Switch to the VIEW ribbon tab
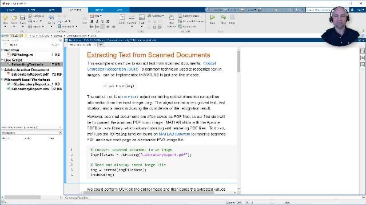Viewport: 366px width, 205px height. [120, 10]
